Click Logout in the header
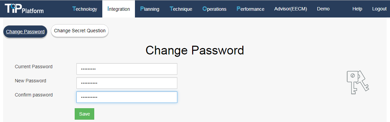Viewport: 390px width, 122px height. 379,9
